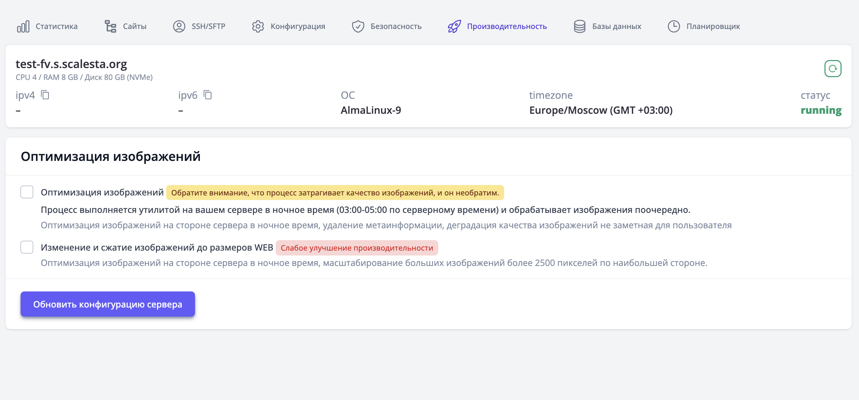
Task: Switch to the Безопасность tab
Action: 396,27
